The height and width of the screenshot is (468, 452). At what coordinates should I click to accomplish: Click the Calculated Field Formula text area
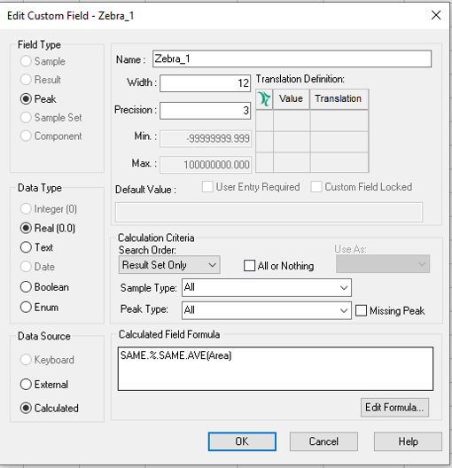276,369
